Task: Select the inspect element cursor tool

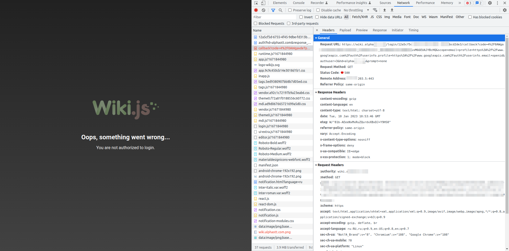Action: 255,3
